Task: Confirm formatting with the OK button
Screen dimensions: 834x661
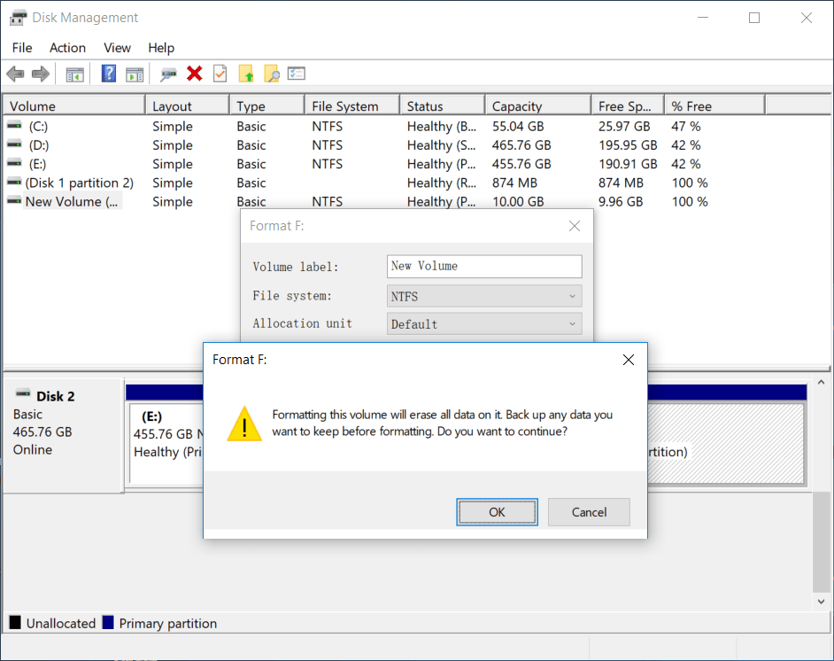Action: coord(497,512)
